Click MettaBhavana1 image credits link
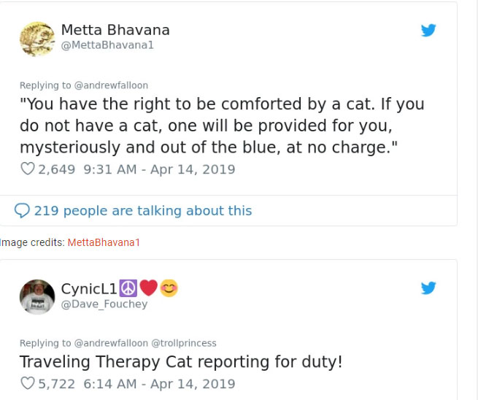Image resolution: width=478 pixels, height=400 pixels. [x=104, y=242]
